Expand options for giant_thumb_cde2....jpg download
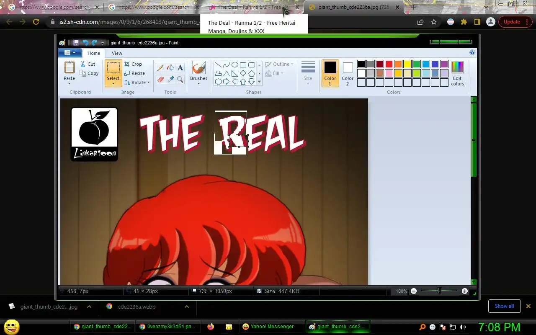The width and height of the screenshot is (536, 335). tap(89, 307)
